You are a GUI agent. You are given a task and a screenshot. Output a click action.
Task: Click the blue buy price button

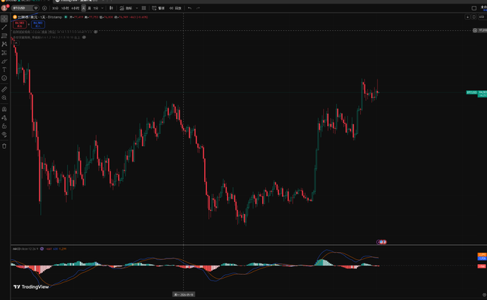38,24
